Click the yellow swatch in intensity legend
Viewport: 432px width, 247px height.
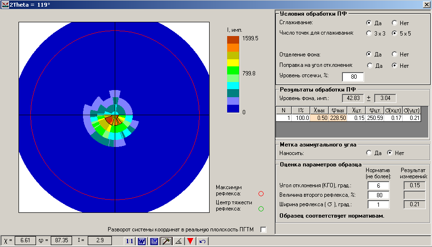coord(233,63)
